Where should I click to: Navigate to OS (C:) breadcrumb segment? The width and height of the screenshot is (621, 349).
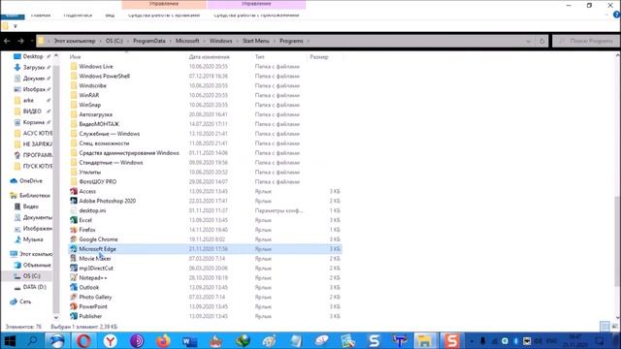[114, 41]
